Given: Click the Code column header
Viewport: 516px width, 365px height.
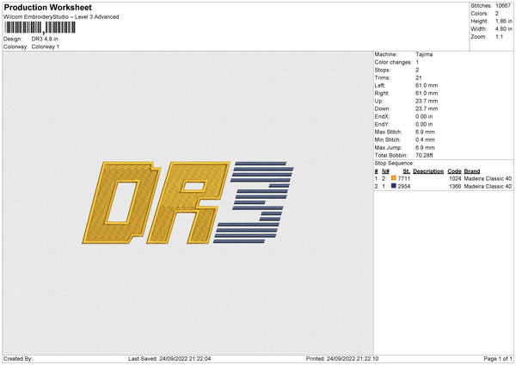Looking at the screenshot, I should point(454,171).
